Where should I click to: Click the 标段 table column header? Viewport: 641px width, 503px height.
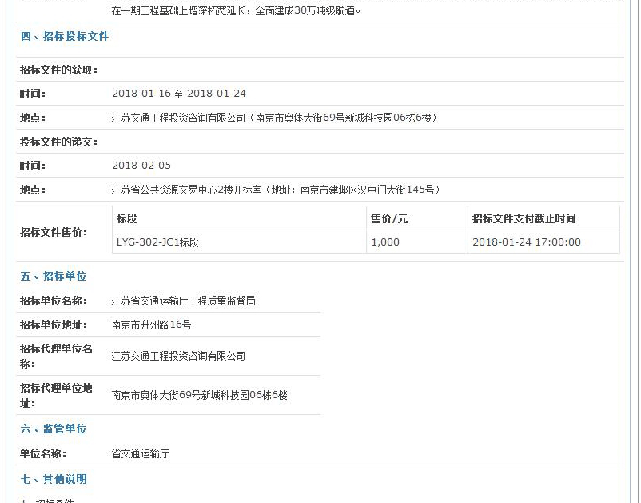pos(127,218)
